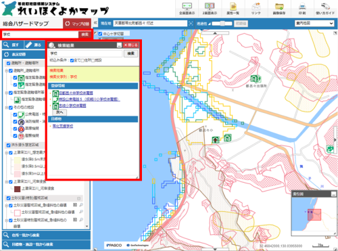Viewport: 338px width, 251px height.
Task: Click the 印刷 printer icon
Action: click(x=302, y=9)
